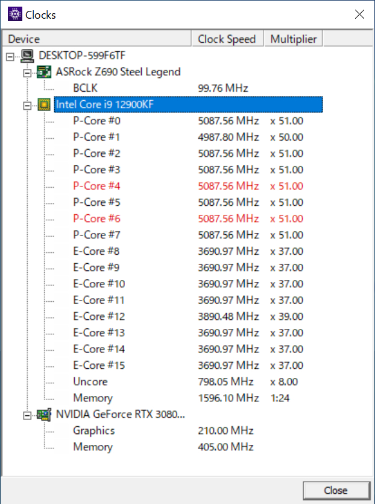
Task: Click the x 39.00 multiplier value
Action: tap(287, 317)
